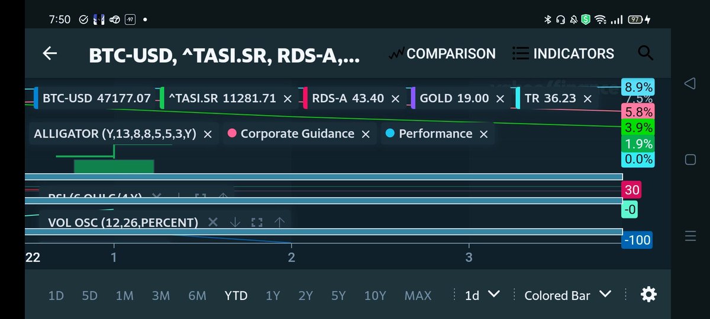The height and width of the screenshot is (319, 710).
Task: Move the VOL OSC panel down
Action: click(x=235, y=223)
